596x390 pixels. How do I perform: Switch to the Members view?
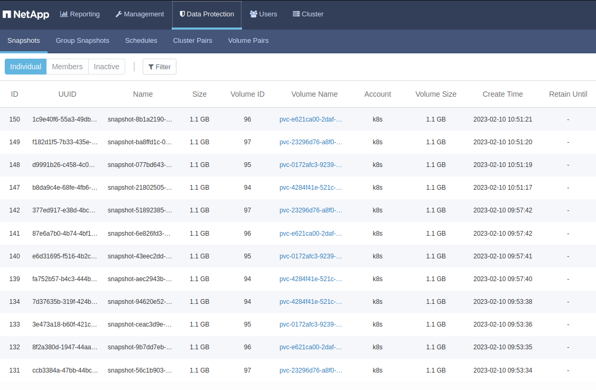click(x=67, y=67)
